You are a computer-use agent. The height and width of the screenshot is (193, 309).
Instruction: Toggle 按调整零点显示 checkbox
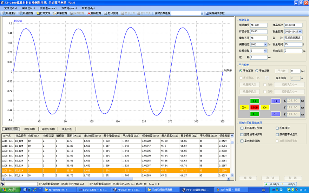coord(277,134)
